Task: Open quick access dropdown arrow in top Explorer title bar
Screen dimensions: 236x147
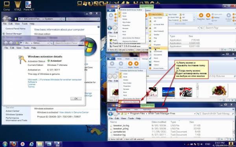Action: coord(119,6)
